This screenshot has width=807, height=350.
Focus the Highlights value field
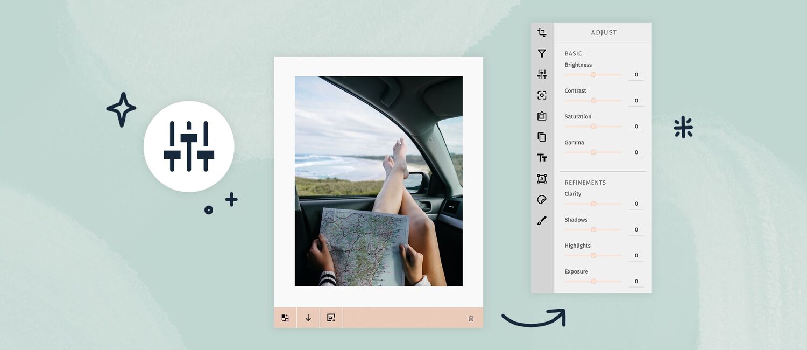[x=636, y=255]
